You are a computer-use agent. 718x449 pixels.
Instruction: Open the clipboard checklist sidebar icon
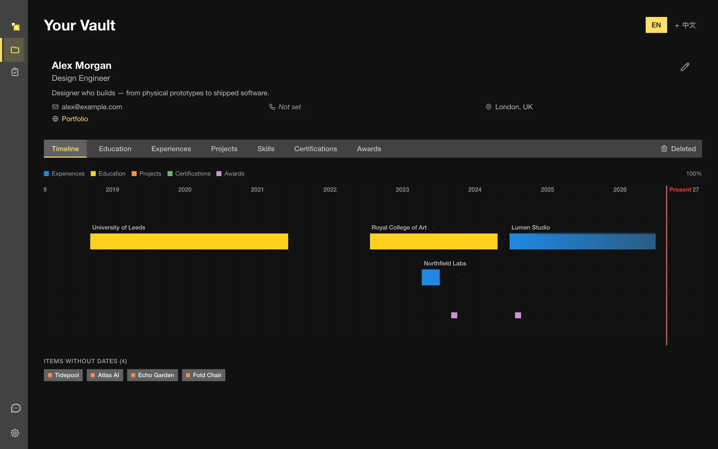pos(15,72)
